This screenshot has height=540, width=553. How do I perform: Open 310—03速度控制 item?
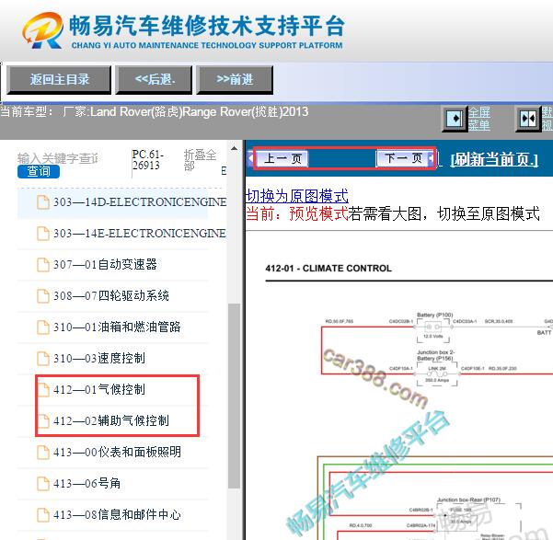pos(99,359)
